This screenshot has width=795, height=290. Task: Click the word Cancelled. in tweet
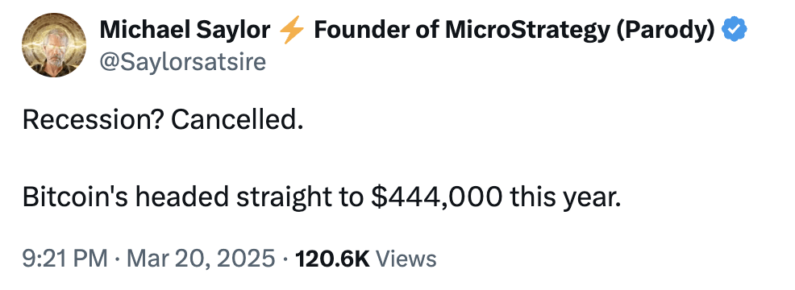[237, 120]
